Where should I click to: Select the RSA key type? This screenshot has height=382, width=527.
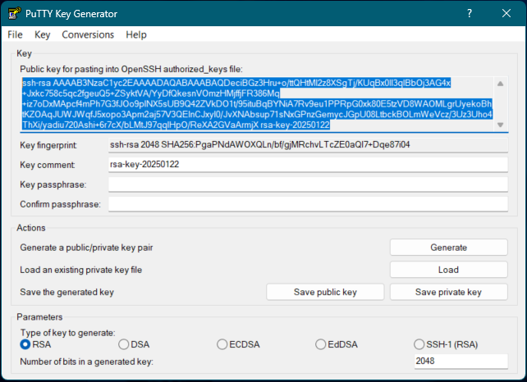tap(35, 344)
